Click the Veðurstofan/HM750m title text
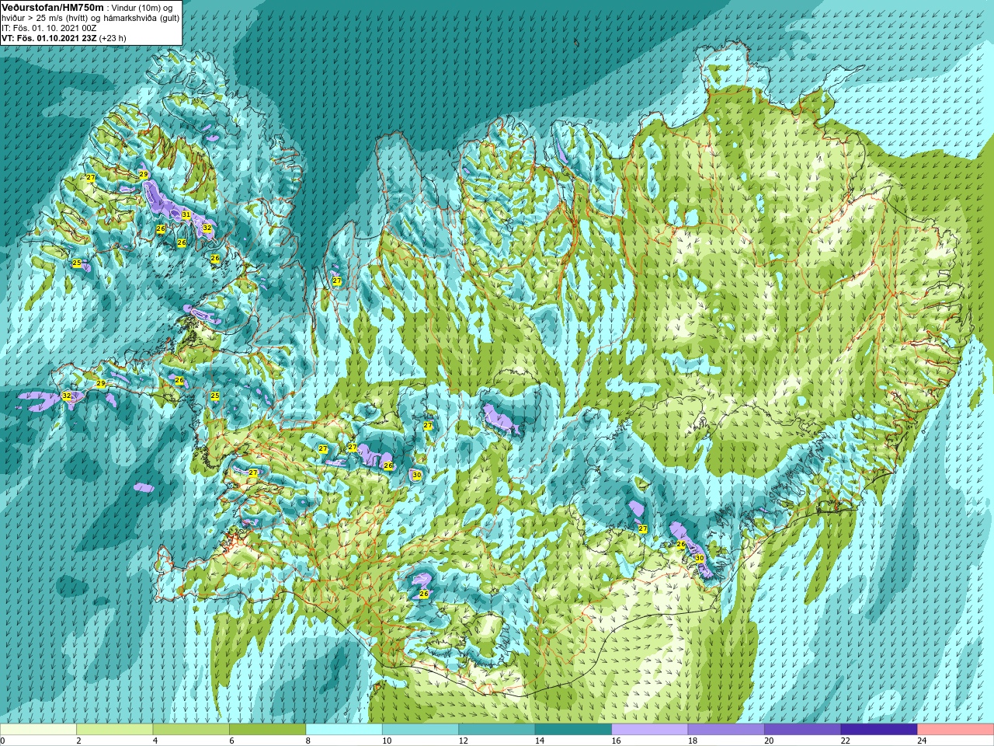 (x=53, y=7)
